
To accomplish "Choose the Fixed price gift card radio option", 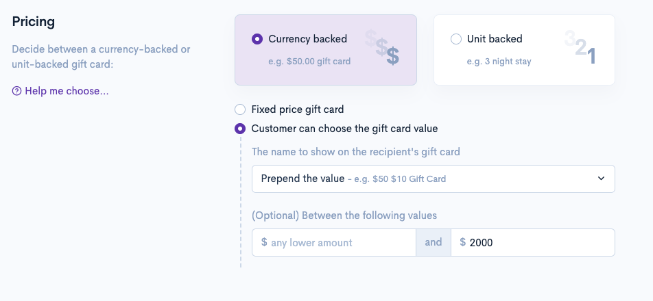I will (x=239, y=109).
